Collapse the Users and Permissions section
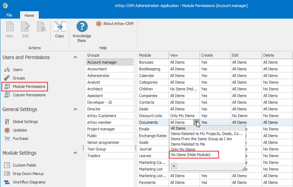This screenshot has height=187, width=293. (x=75, y=57)
